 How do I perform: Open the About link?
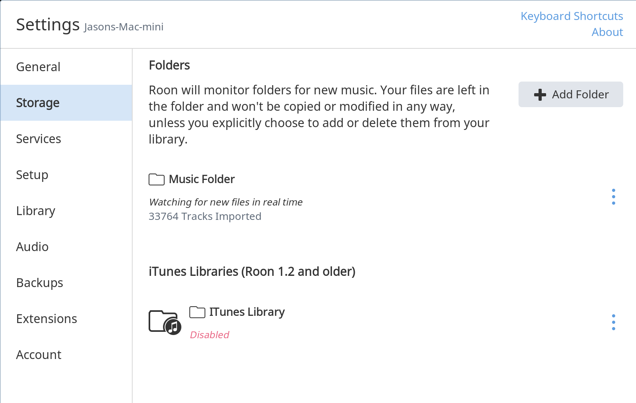607,32
